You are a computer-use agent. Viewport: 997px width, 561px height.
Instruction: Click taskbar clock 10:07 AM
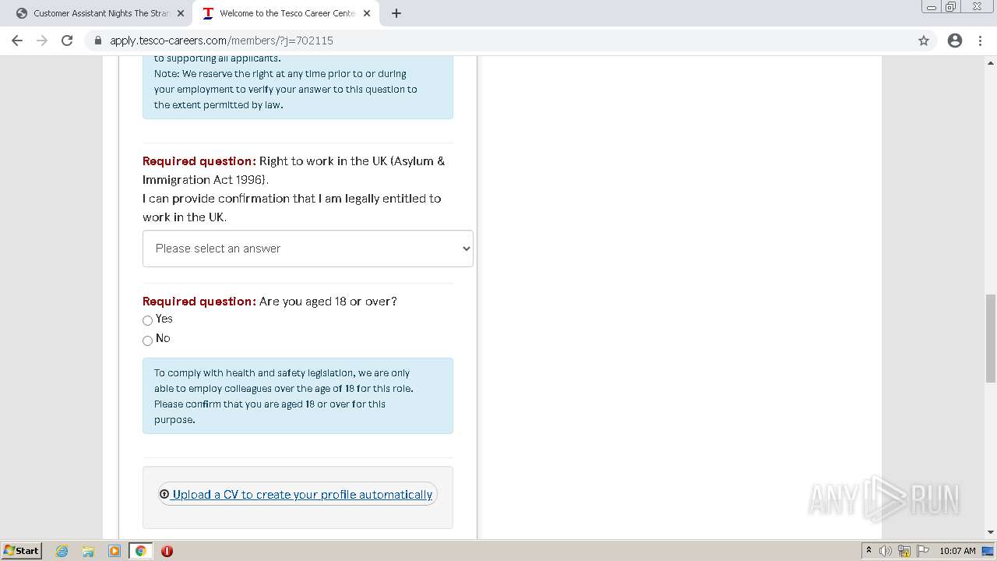(957, 551)
